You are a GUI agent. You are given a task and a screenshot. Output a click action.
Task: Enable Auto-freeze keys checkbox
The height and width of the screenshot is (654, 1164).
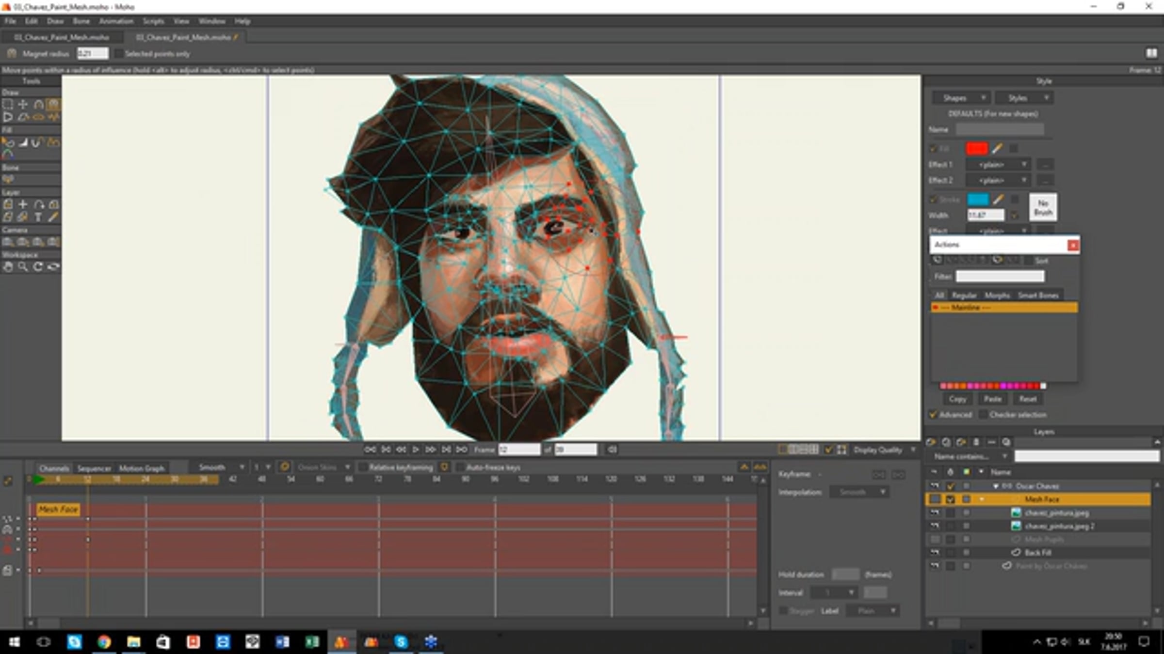[460, 467]
